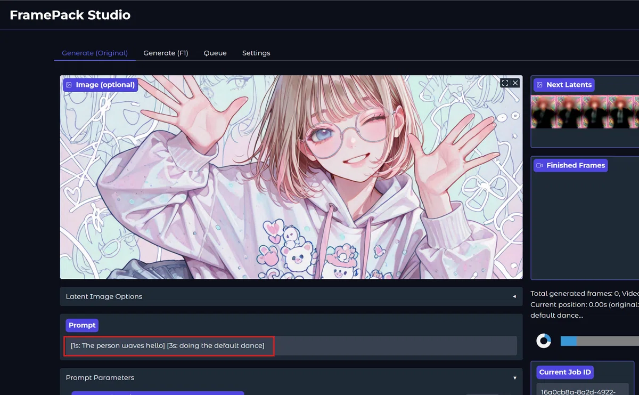Click the image icon in Next Latents label

tap(539, 85)
